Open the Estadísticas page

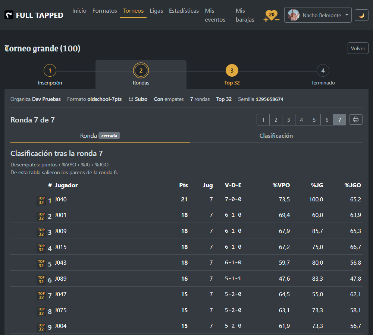[x=184, y=11]
